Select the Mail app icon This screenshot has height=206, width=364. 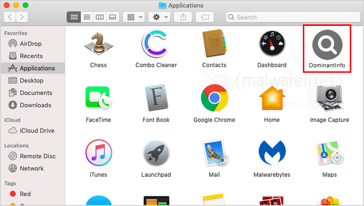215,152
